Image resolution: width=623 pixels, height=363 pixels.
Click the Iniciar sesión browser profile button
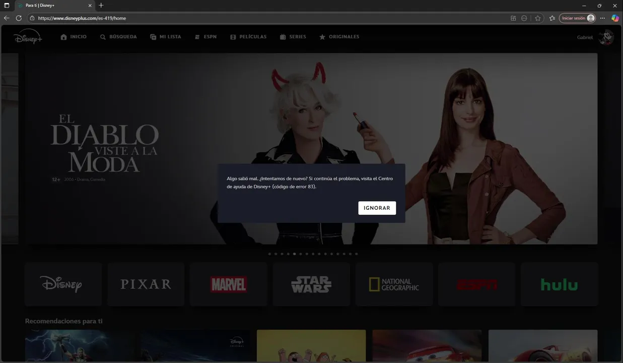point(577,18)
